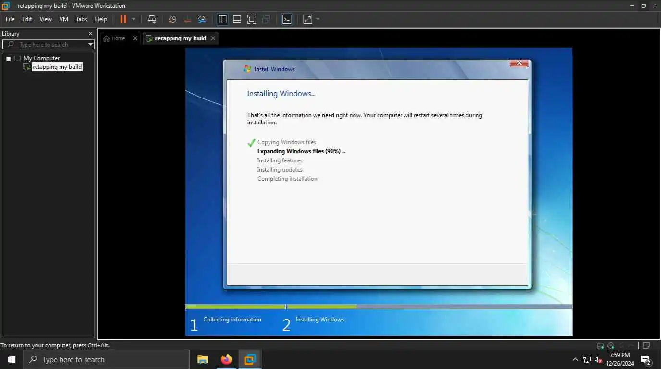Viewport: 661px width, 369px height.
Task: Take a snapshot of this virtual machine
Action: click(172, 19)
